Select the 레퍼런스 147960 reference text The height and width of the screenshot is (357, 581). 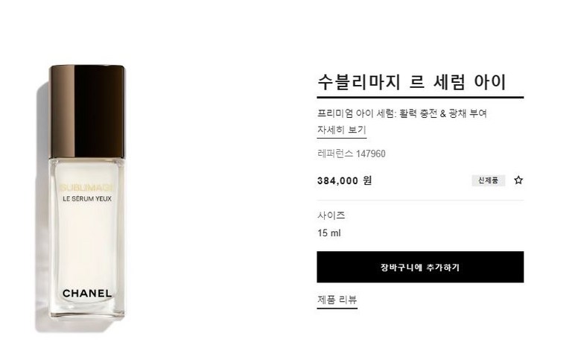tap(352, 154)
